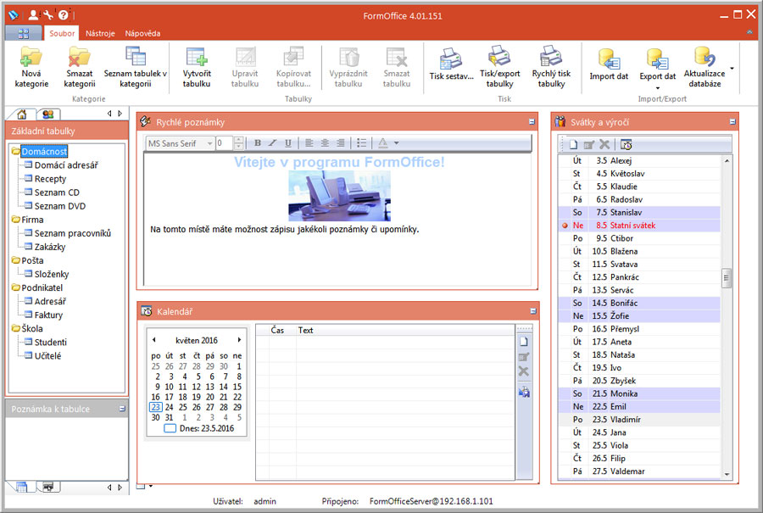763x513 pixels.
Task: Click Rychlý tisk tabulky icon
Action: [551, 57]
